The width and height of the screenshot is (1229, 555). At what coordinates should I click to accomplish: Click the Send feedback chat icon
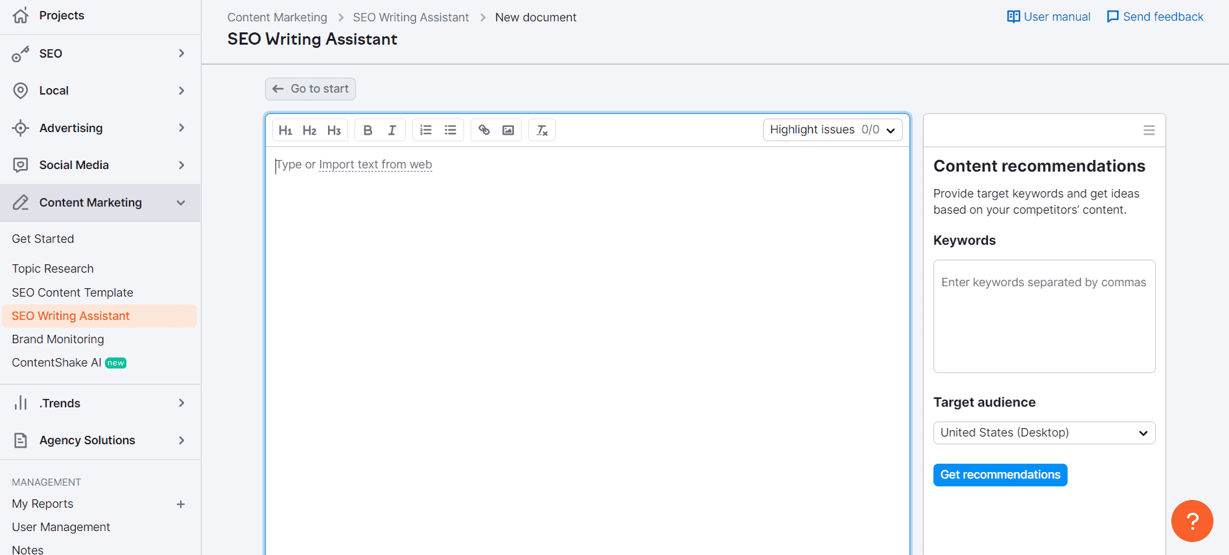coord(1112,17)
